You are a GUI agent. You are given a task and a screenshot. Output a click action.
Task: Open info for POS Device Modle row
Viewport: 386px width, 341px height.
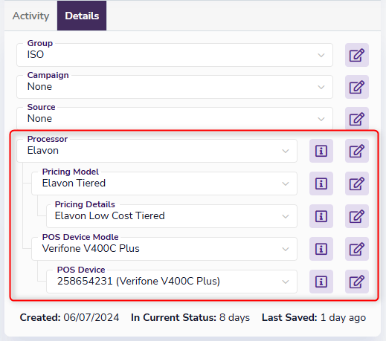[x=321, y=249]
